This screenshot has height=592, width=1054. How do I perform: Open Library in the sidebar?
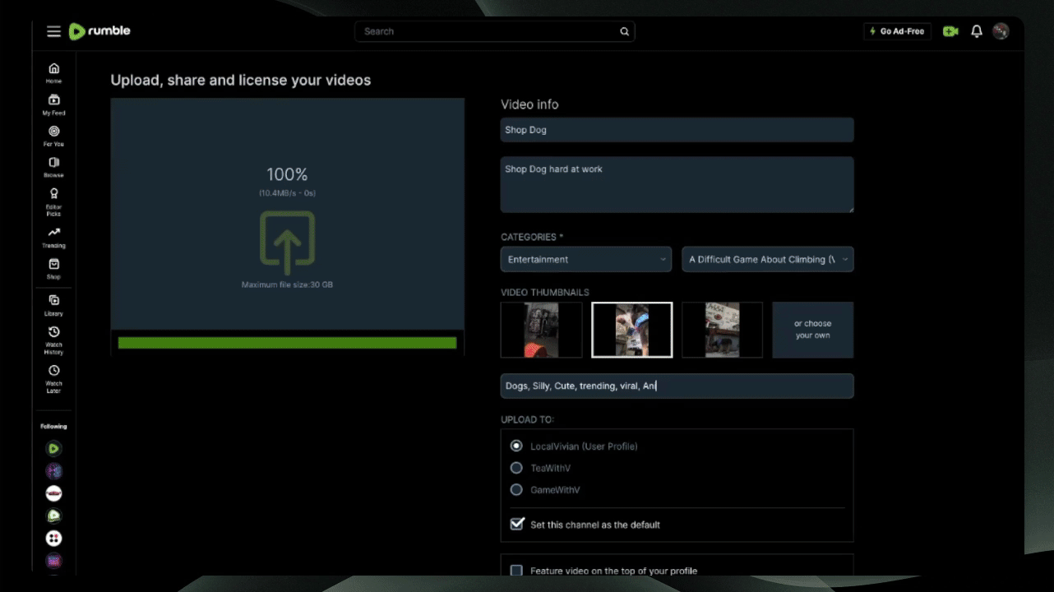coord(53,305)
